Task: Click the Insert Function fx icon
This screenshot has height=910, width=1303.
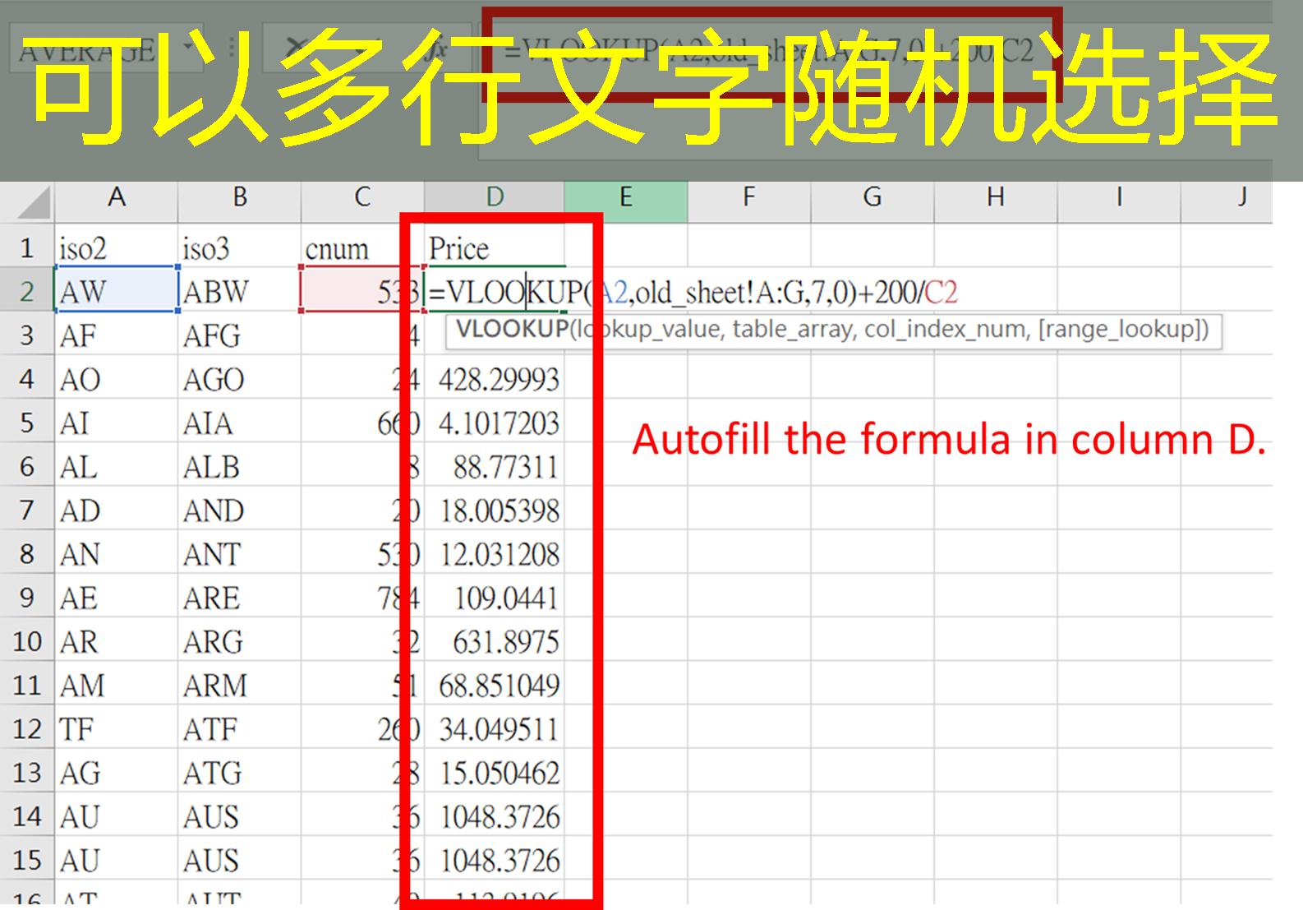Action: click(435, 49)
